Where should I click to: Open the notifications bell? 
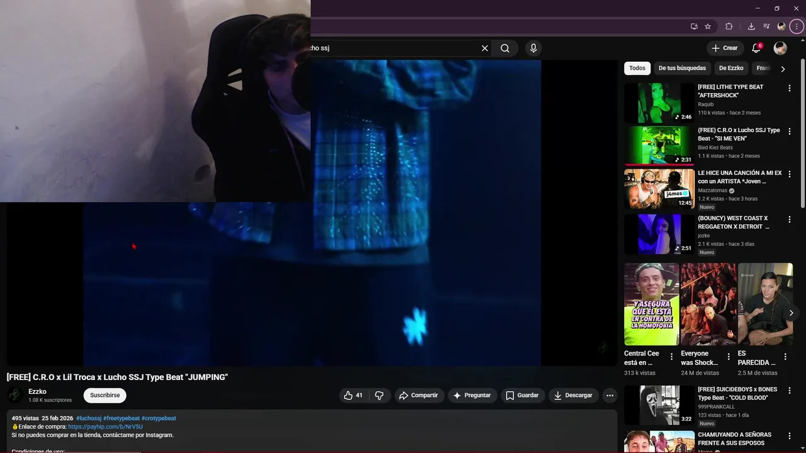click(757, 48)
